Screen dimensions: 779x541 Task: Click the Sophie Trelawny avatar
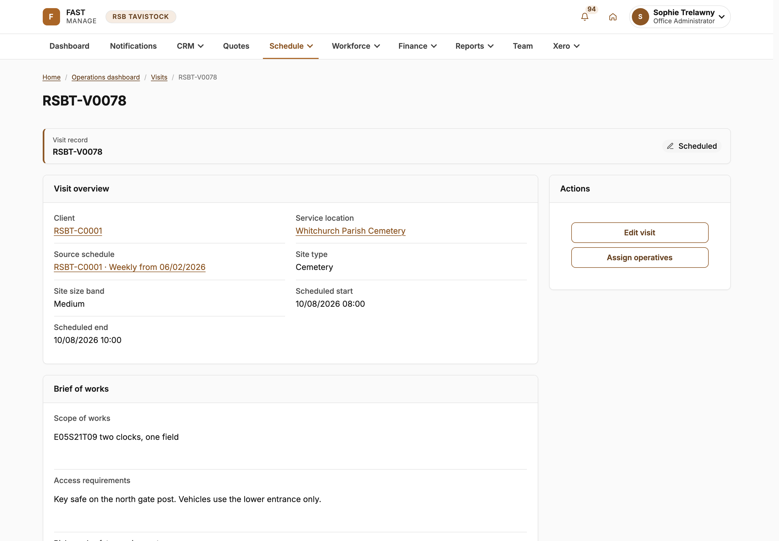[x=640, y=17]
